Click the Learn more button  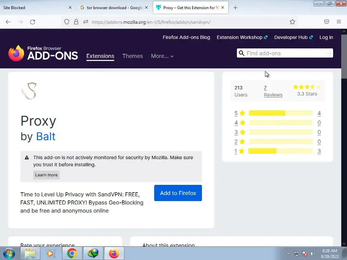coord(46,175)
